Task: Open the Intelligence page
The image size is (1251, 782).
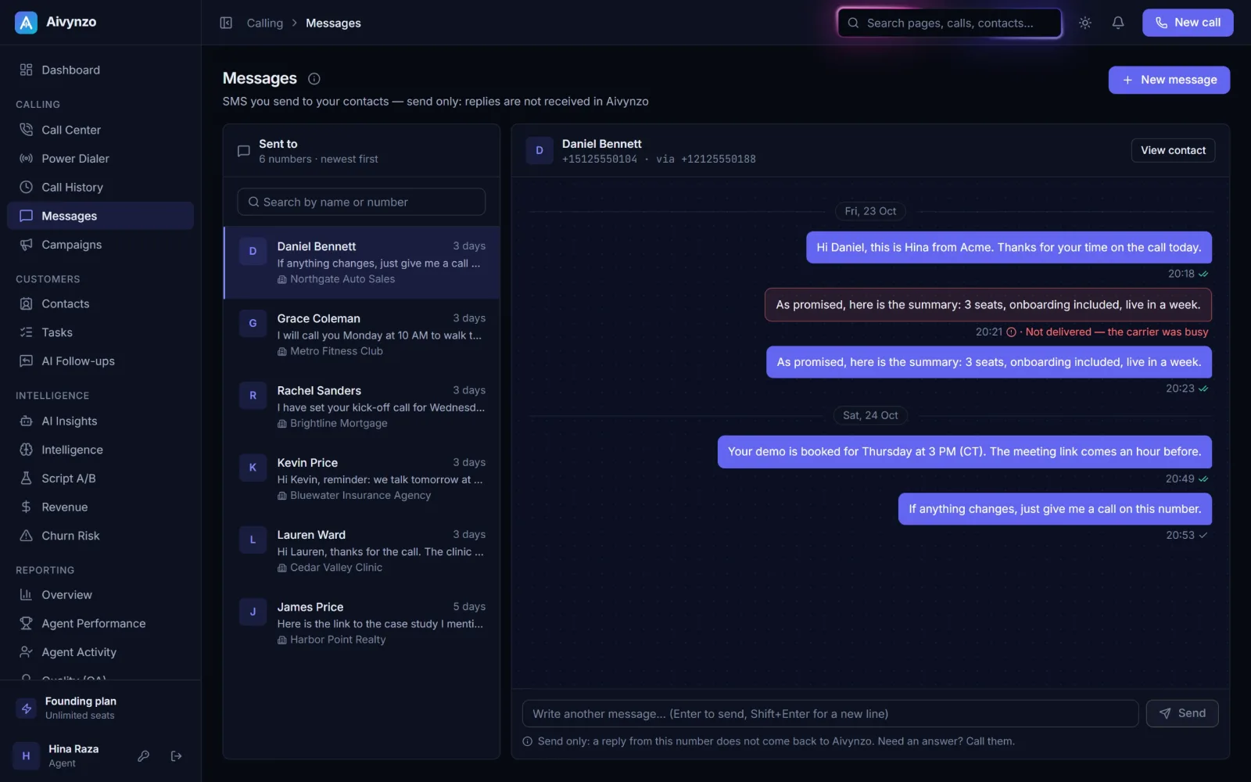Action: [x=100, y=450]
